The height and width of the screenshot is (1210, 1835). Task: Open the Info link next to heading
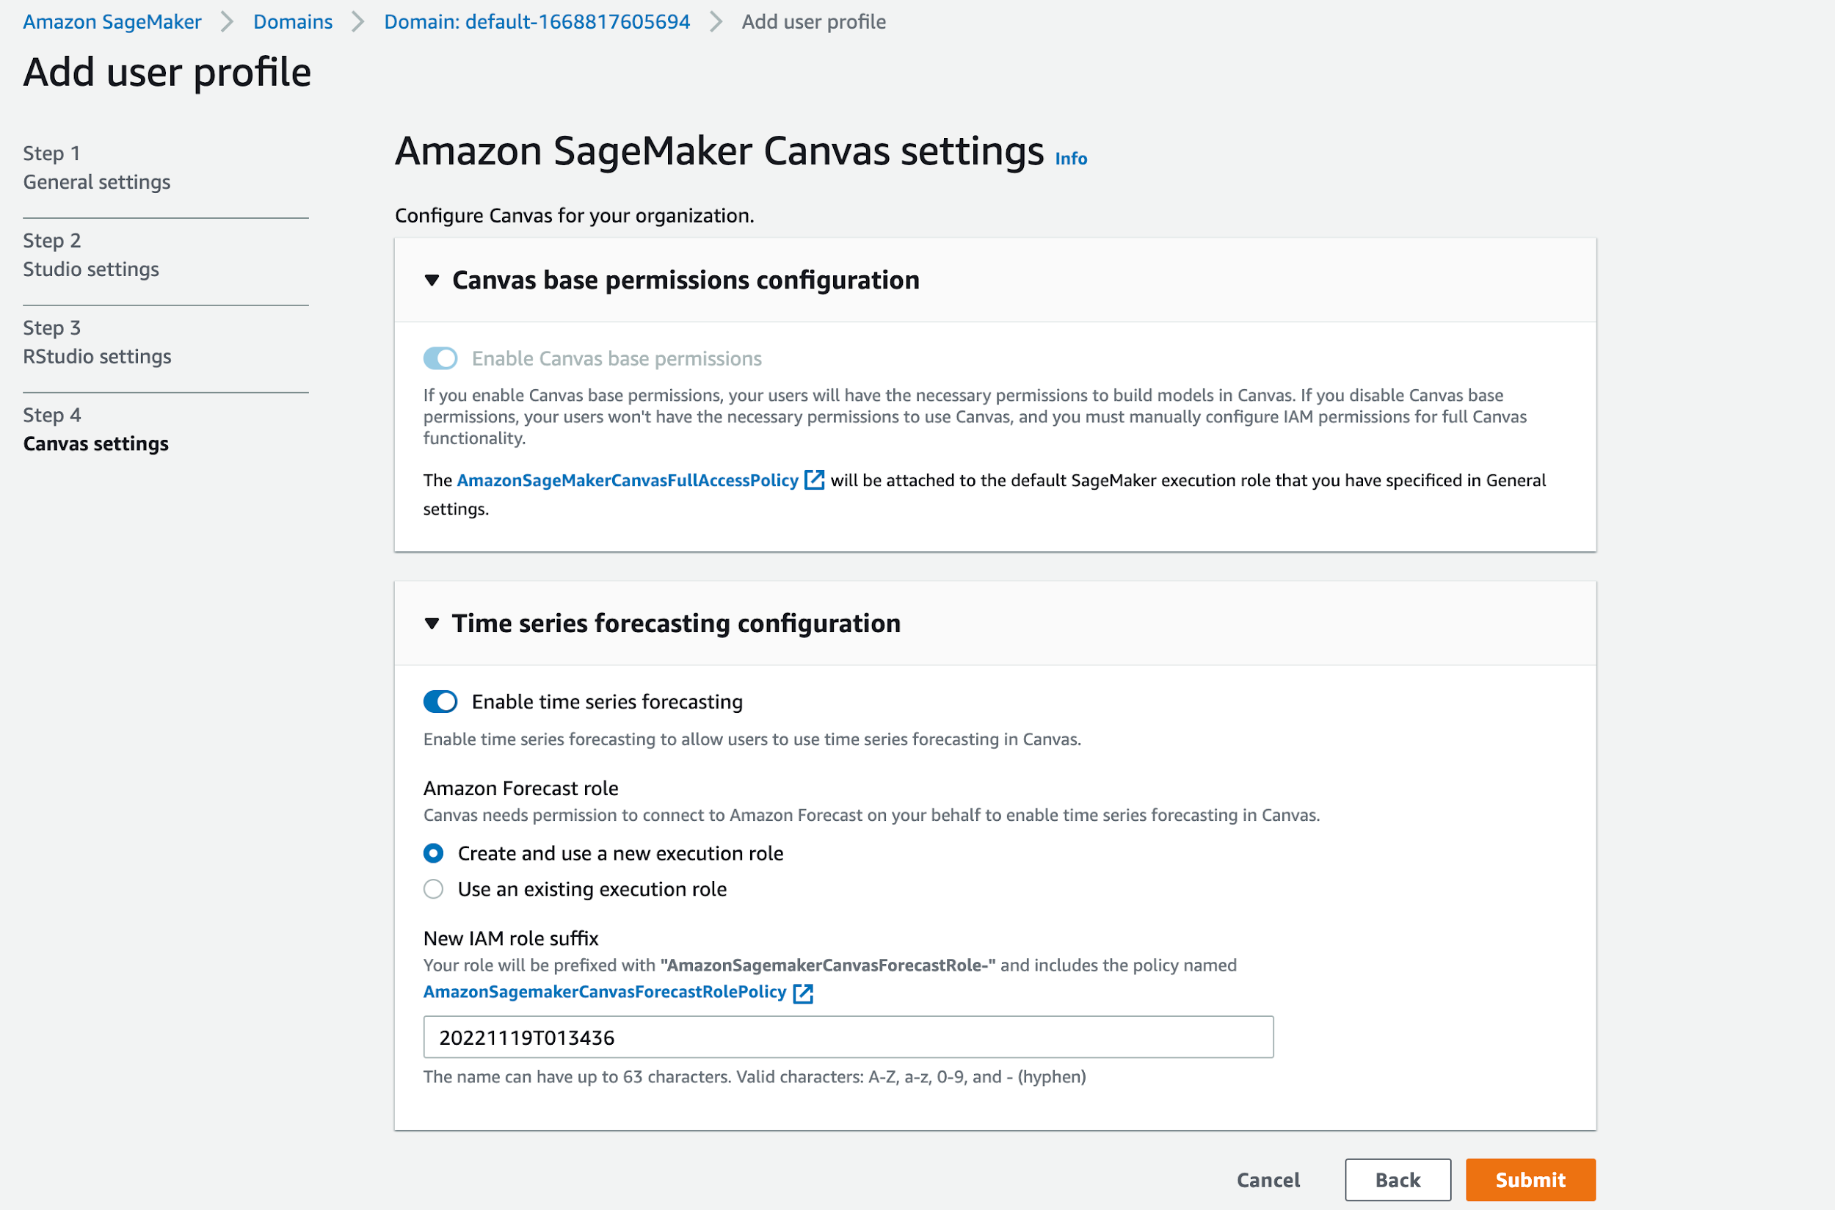[x=1071, y=158]
